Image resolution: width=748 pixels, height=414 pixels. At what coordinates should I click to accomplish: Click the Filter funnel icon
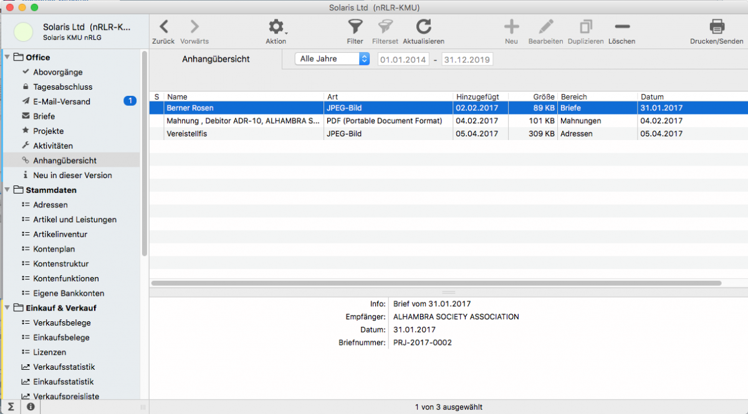pyautogui.click(x=355, y=27)
